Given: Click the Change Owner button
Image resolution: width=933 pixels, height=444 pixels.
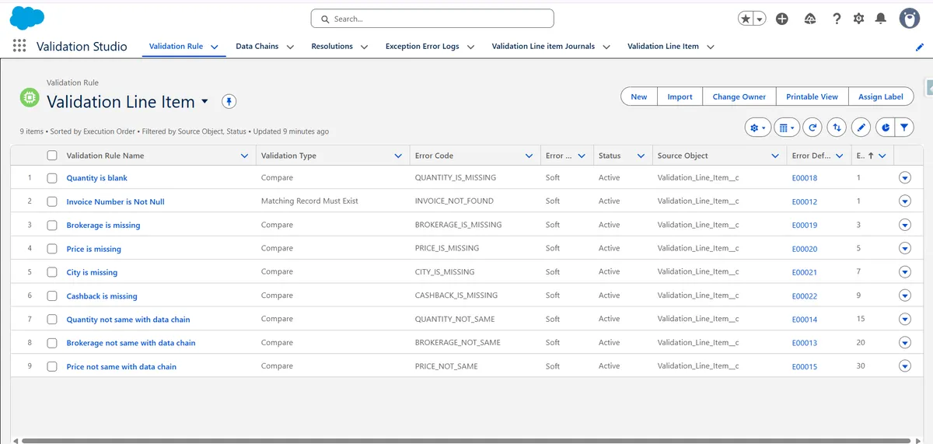Looking at the screenshot, I should pyautogui.click(x=739, y=96).
